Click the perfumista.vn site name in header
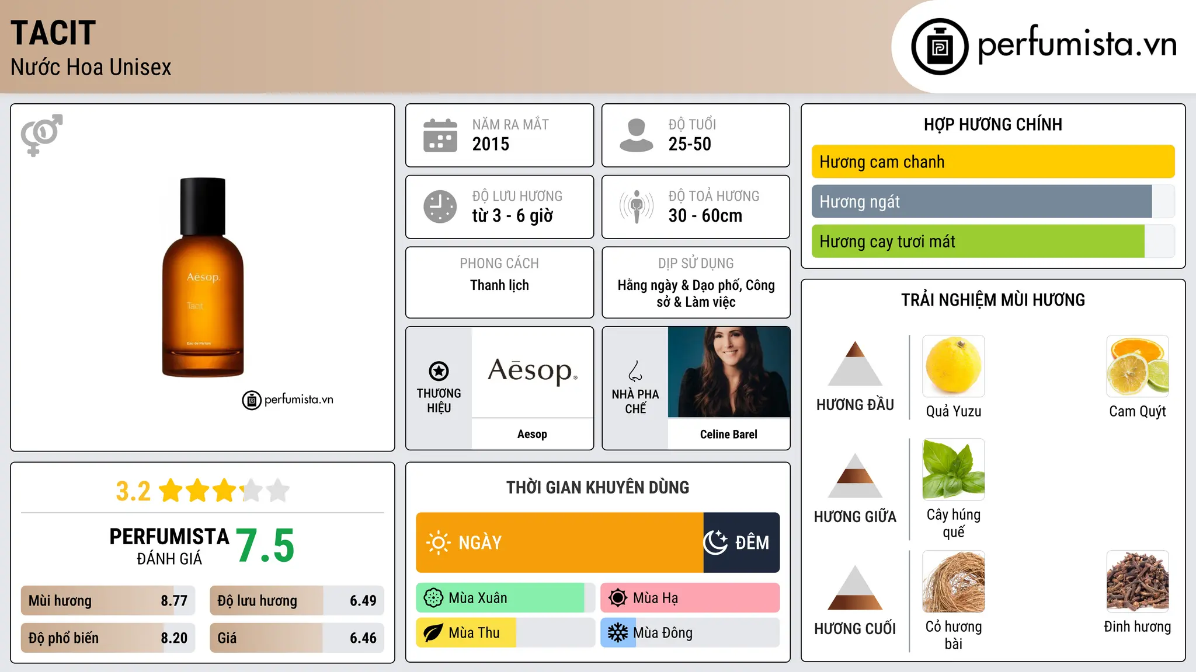Viewport: 1196px width, 672px height. pyautogui.click(x=1077, y=44)
